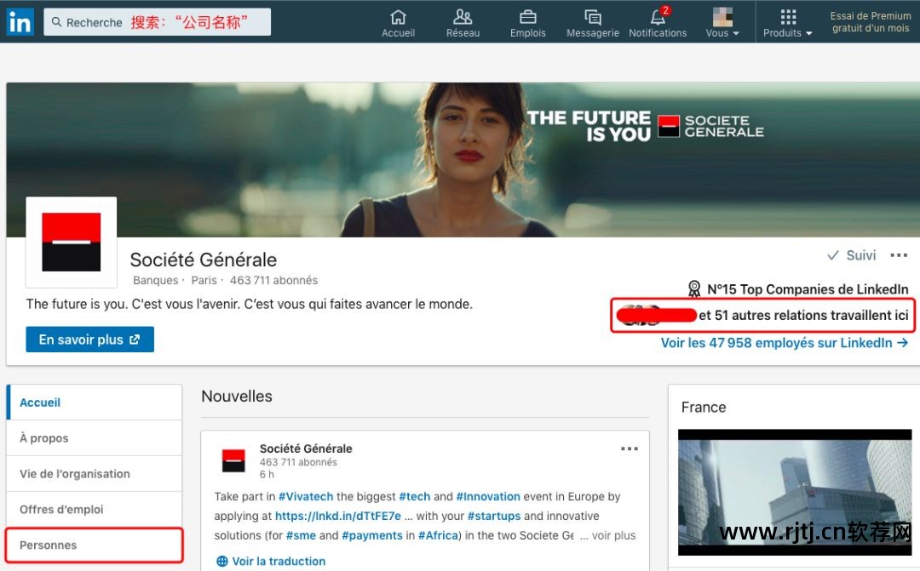Click the Nouvelles section heading
Image resolution: width=920 pixels, height=571 pixels.
237,397
